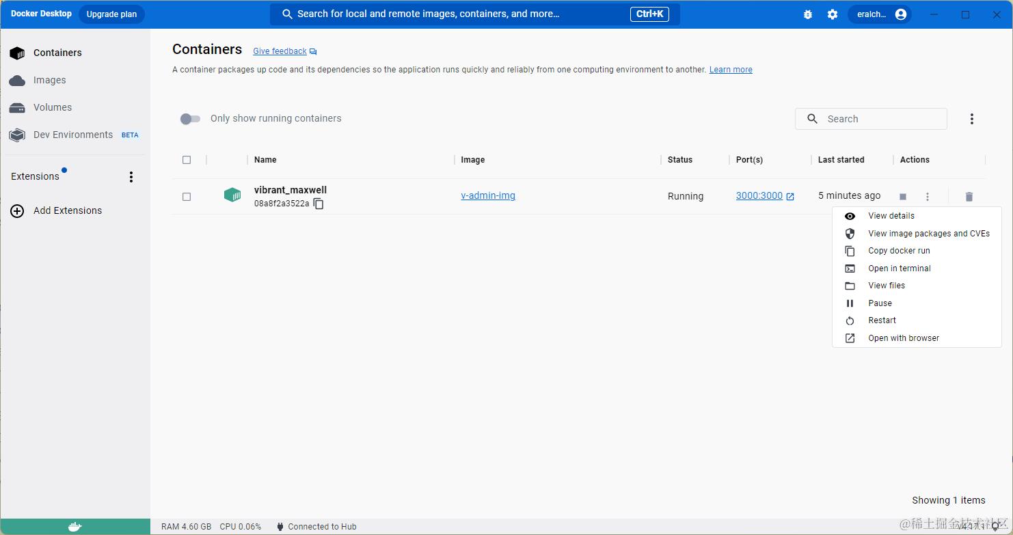Open the v-admin-img image link
Image resolution: width=1013 pixels, height=535 pixels.
(x=488, y=195)
